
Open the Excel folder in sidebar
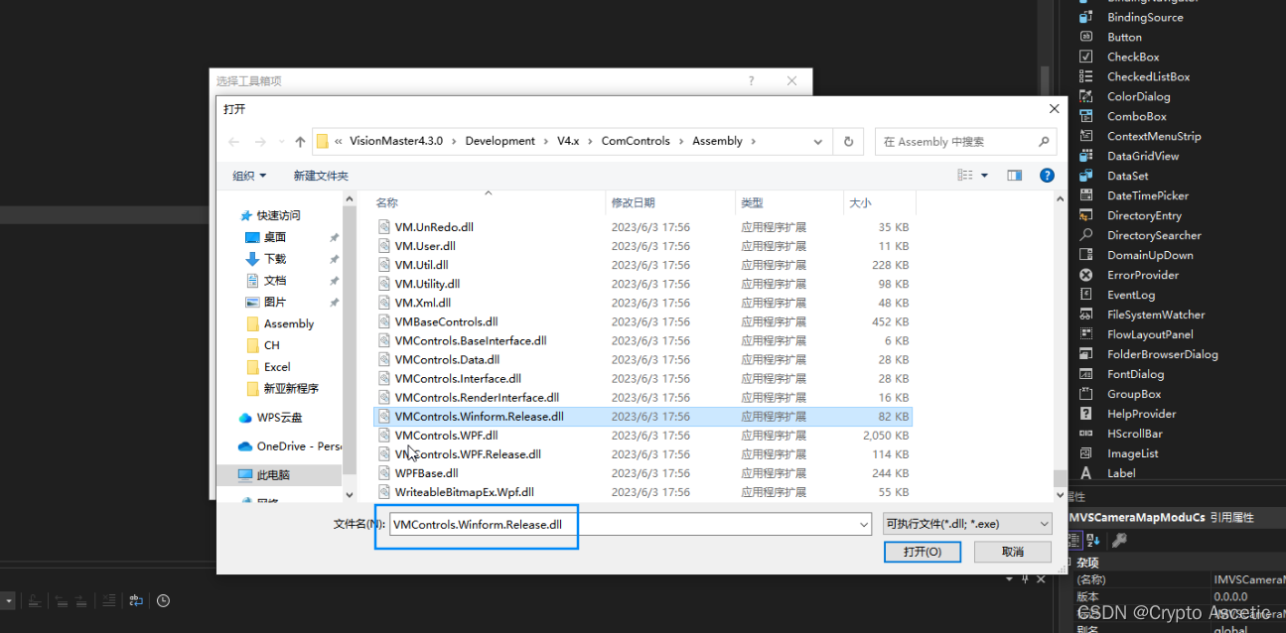coord(267,367)
